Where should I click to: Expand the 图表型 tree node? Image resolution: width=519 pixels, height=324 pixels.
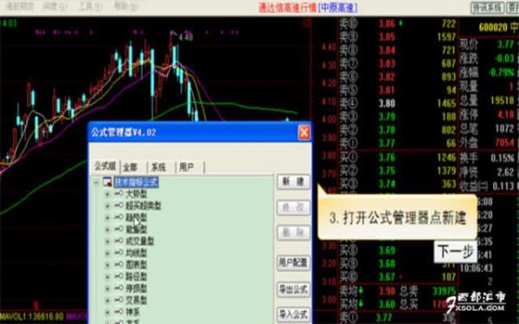[107, 264]
